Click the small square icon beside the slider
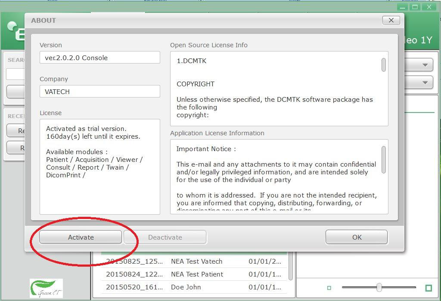This screenshot has width=441, height=301. pos(329,288)
